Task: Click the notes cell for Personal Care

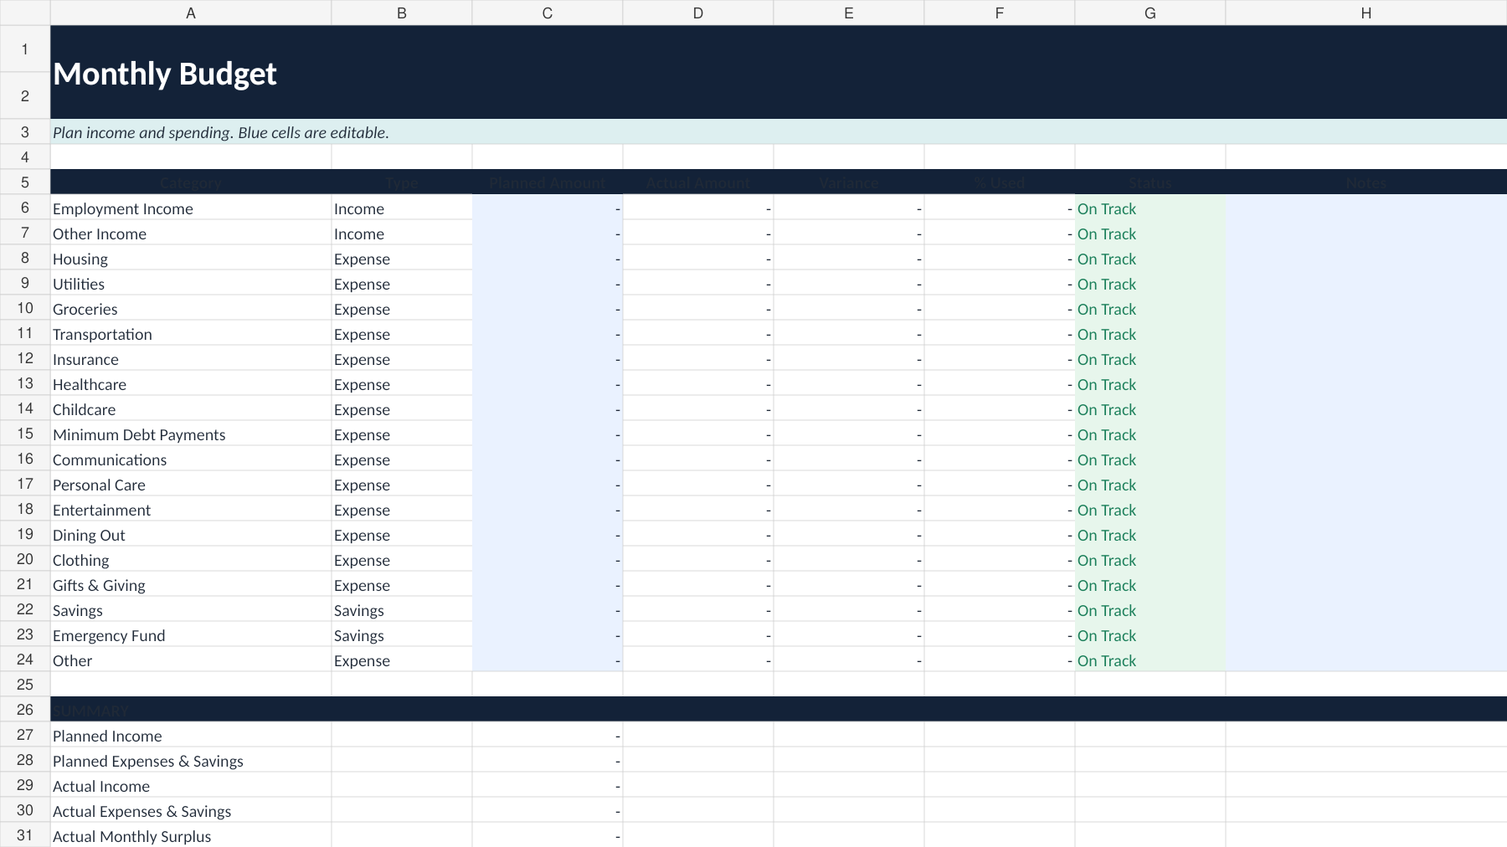Action: [1366, 484]
